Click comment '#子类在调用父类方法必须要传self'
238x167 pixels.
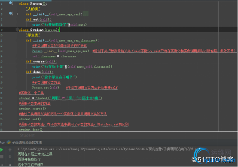(x=92, y=88)
